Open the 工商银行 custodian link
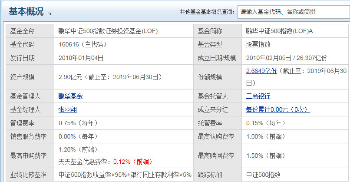 tap(258, 96)
